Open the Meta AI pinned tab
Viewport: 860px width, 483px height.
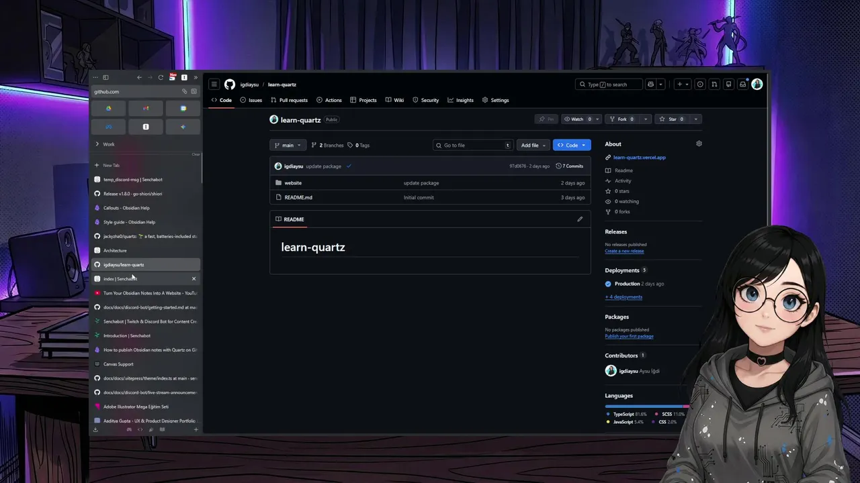pyautogui.click(x=108, y=127)
